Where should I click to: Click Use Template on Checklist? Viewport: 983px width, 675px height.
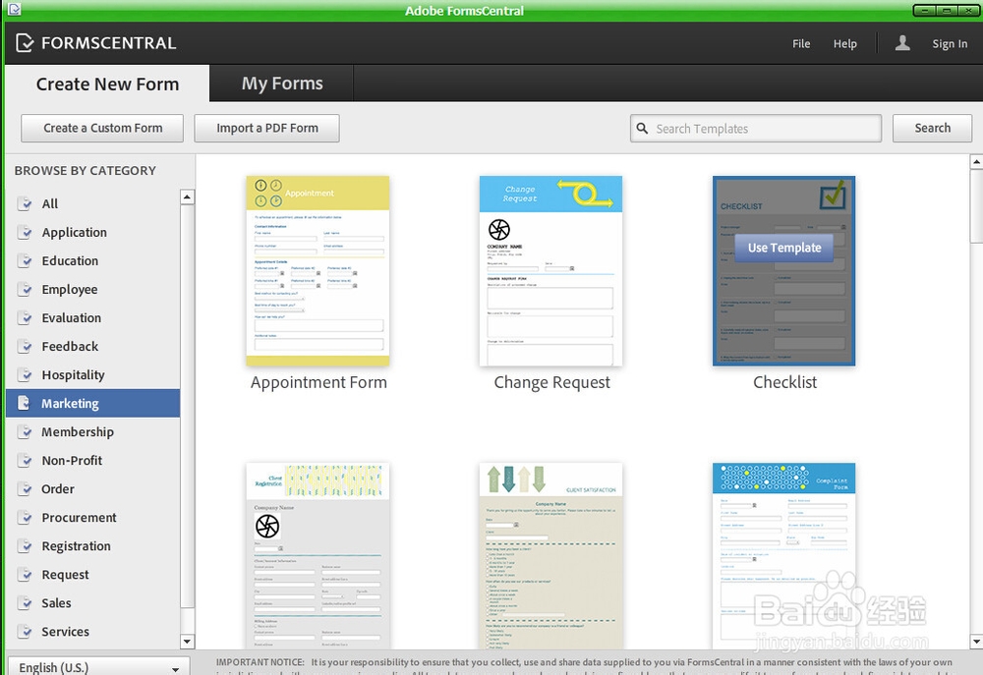(x=783, y=248)
